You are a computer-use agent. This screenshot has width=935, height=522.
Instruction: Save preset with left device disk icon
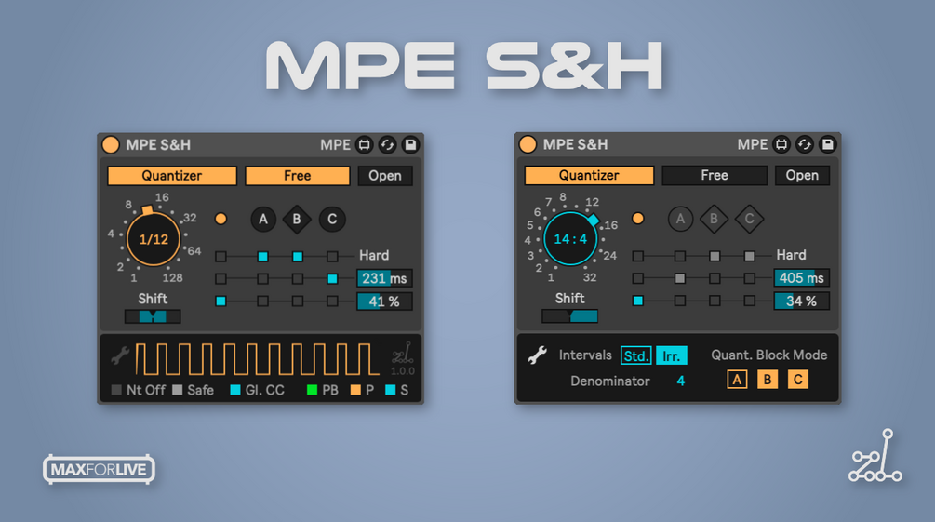point(410,145)
